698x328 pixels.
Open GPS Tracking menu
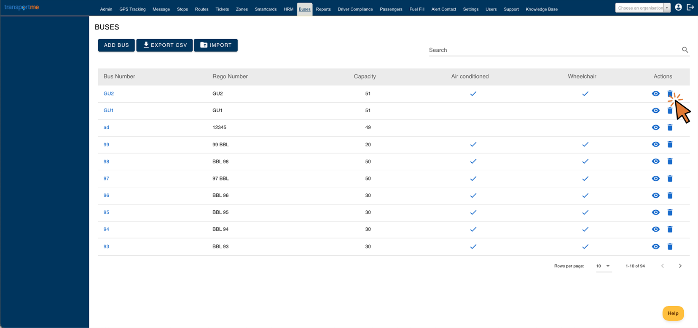tap(132, 9)
